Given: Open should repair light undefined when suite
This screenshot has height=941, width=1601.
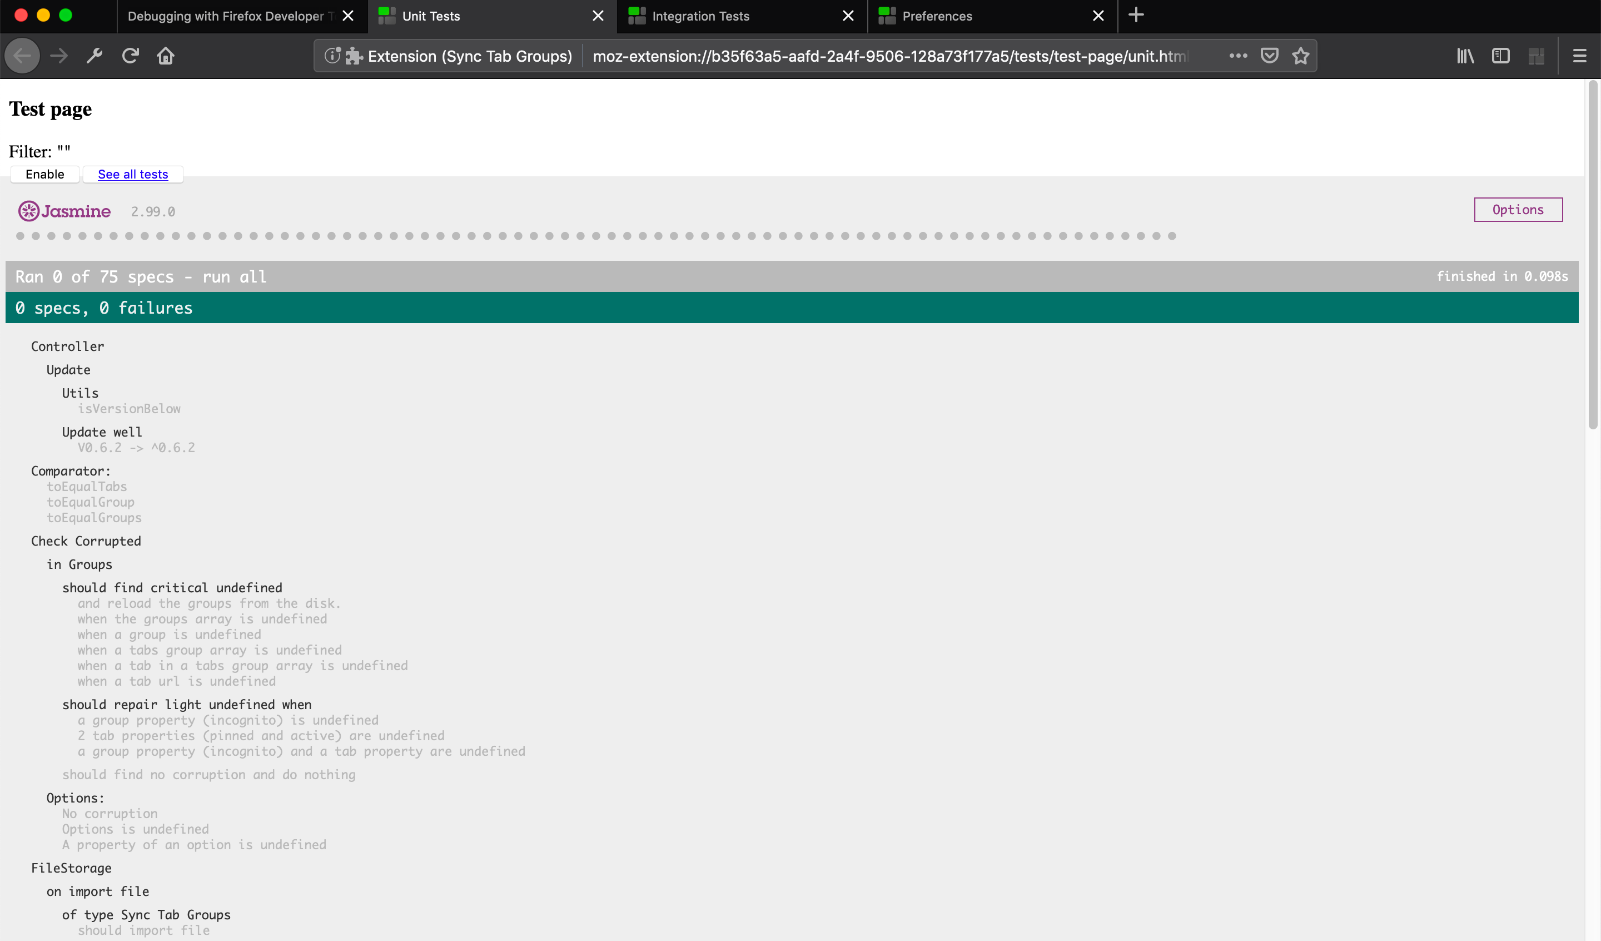Looking at the screenshot, I should 187,705.
